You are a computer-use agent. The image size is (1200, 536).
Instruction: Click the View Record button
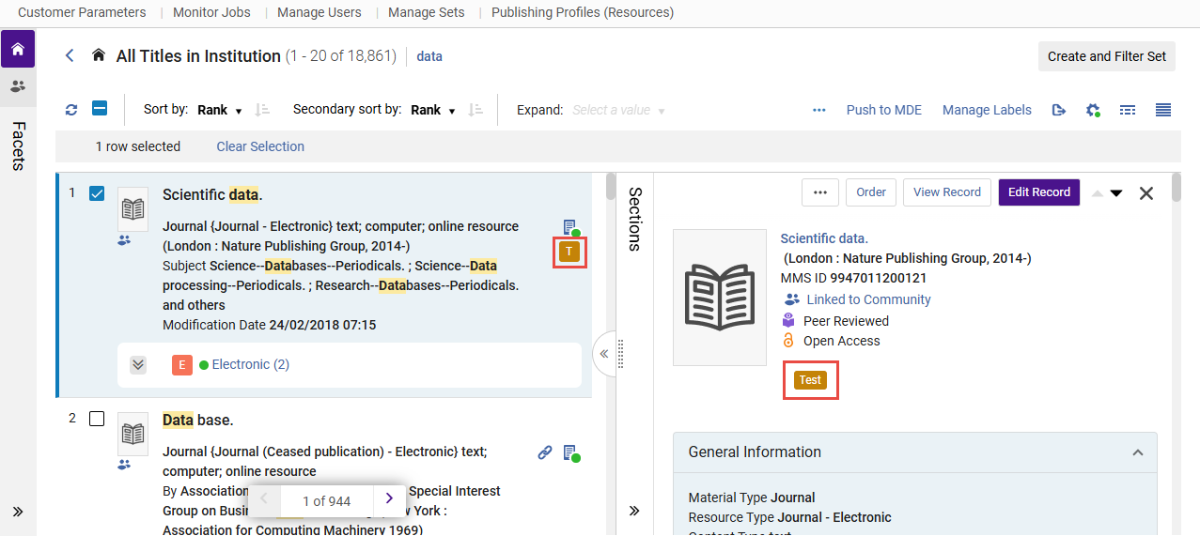[x=947, y=192]
